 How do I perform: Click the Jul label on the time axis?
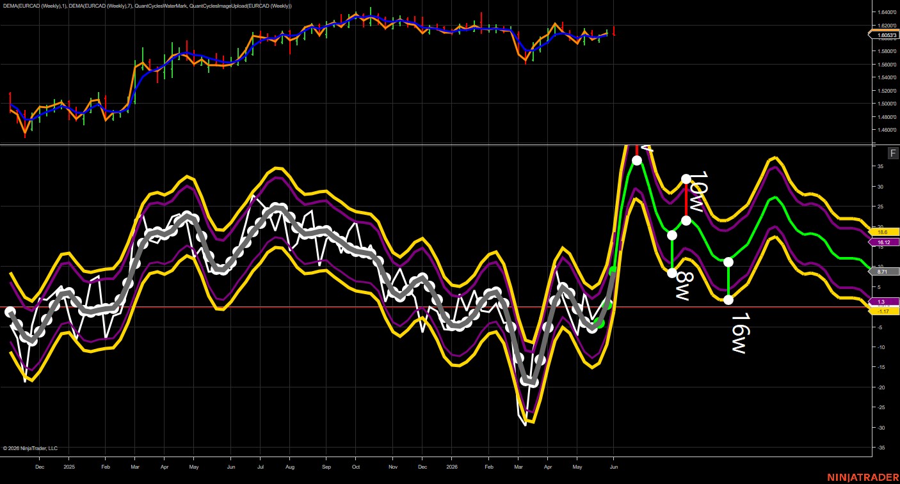coord(260,467)
